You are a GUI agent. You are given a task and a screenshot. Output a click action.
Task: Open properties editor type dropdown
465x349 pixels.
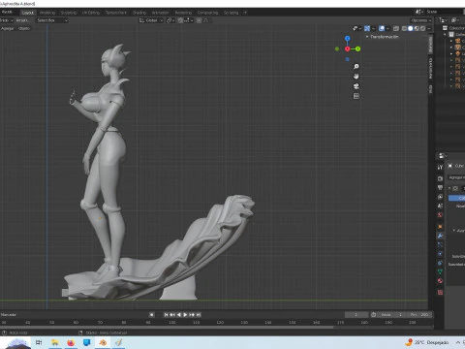[442, 156]
